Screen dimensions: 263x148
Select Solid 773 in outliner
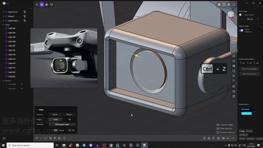click(x=12, y=67)
